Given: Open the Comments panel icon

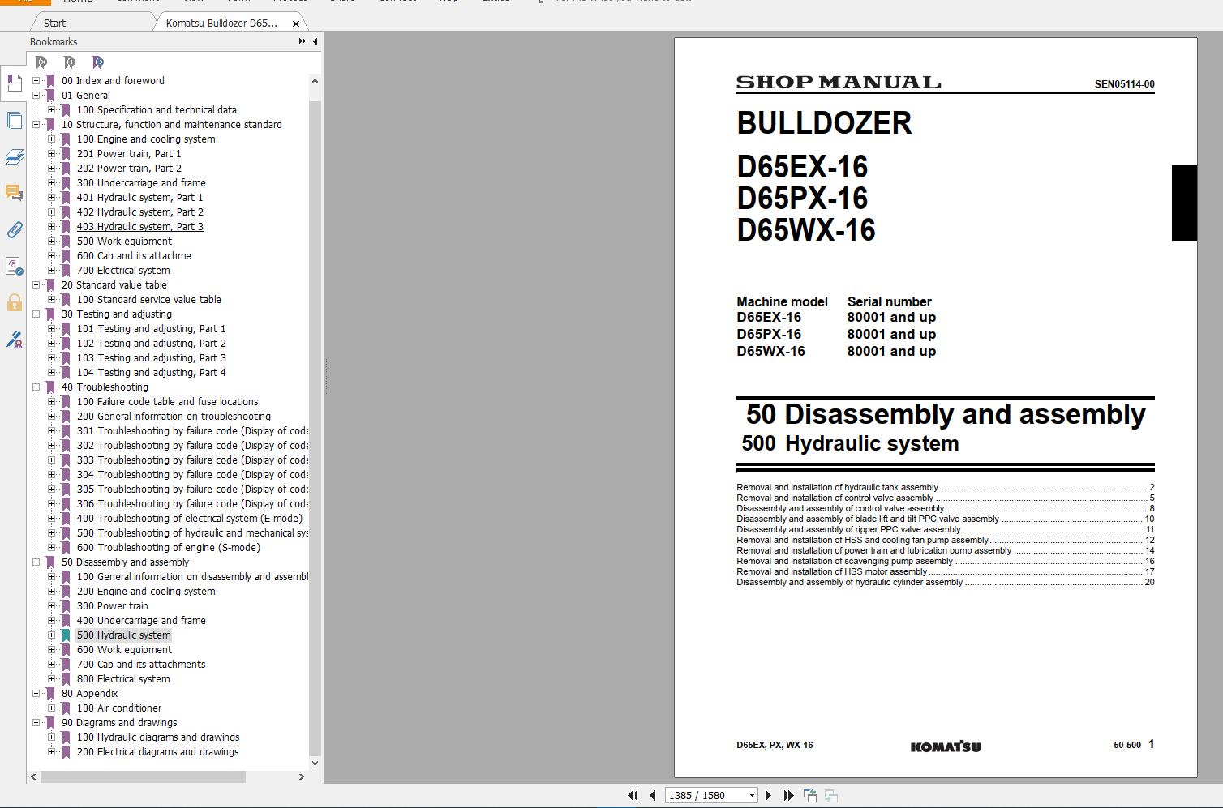Looking at the screenshot, I should click(x=14, y=193).
